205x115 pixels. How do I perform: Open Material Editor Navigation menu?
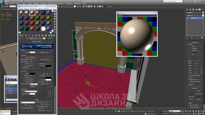click(x=33, y=9)
